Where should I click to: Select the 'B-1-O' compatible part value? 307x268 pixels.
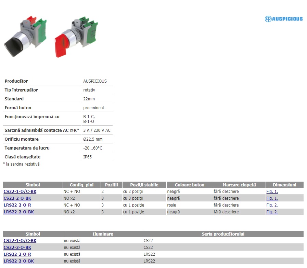(89, 122)
